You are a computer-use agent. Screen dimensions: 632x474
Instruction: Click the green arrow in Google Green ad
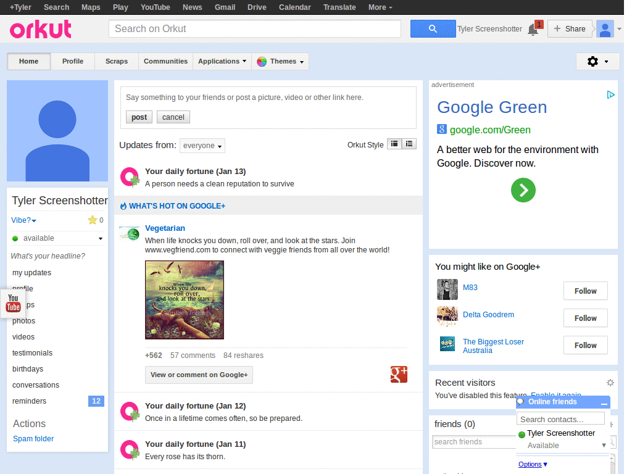523,190
